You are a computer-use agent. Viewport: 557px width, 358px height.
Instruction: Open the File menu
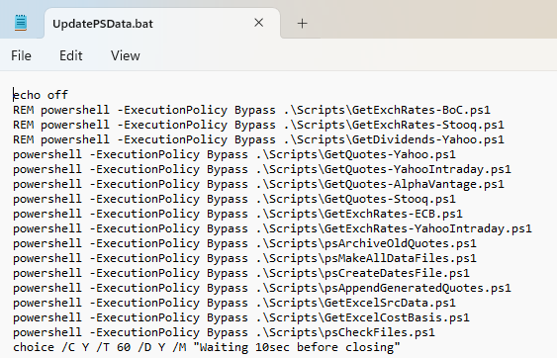pos(21,55)
